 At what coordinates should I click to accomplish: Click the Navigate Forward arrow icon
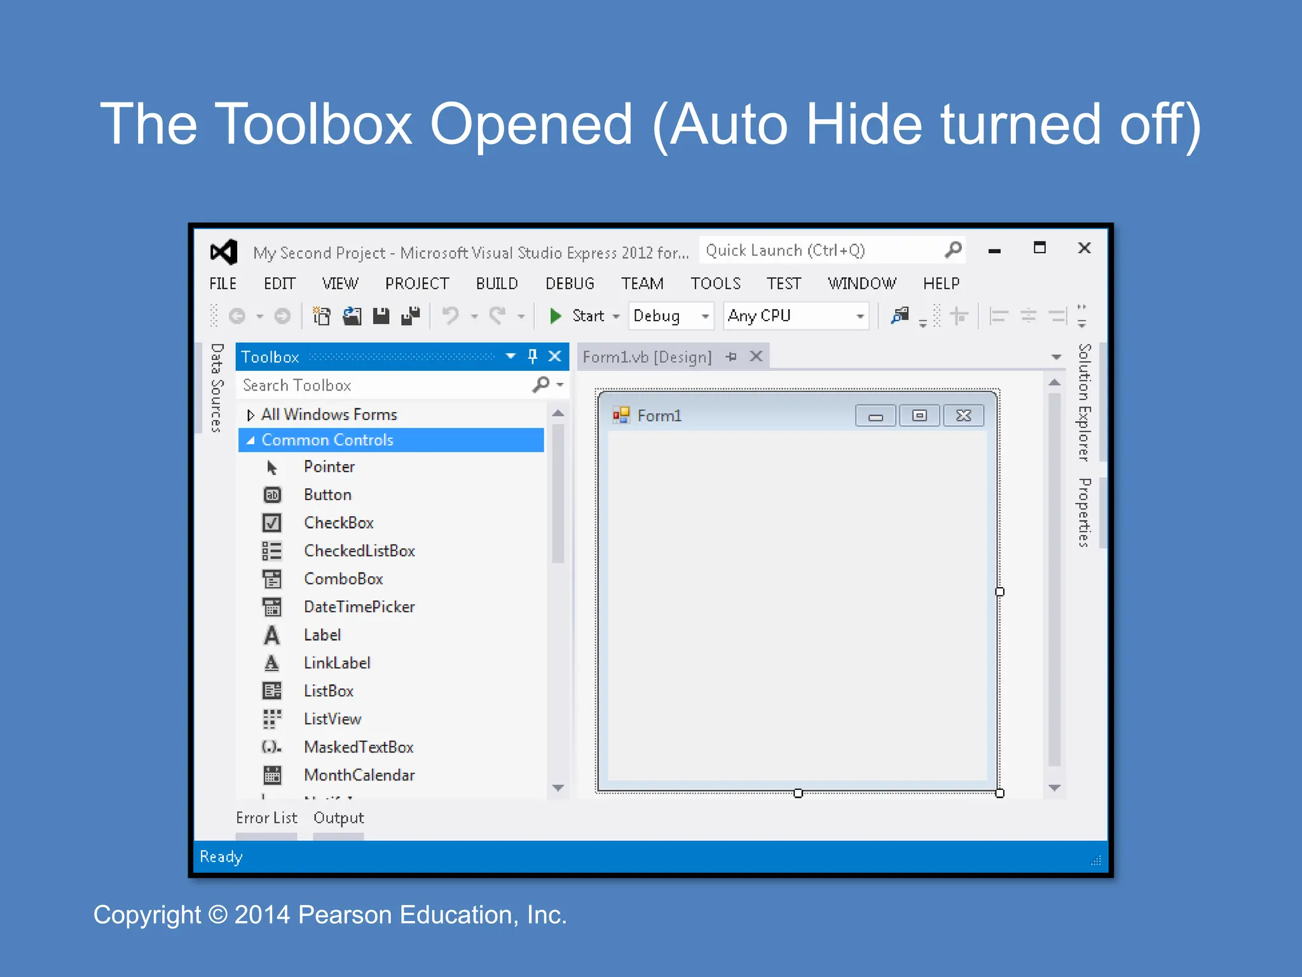coord(282,316)
